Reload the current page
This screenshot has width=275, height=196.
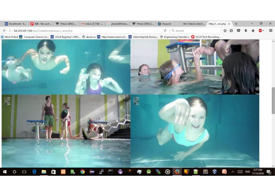tap(165, 31)
